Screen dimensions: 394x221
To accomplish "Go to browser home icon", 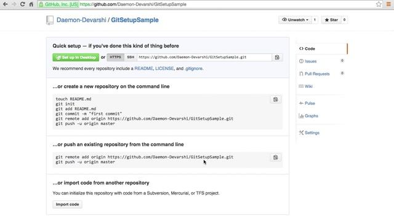I will click(x=31, y=4).
